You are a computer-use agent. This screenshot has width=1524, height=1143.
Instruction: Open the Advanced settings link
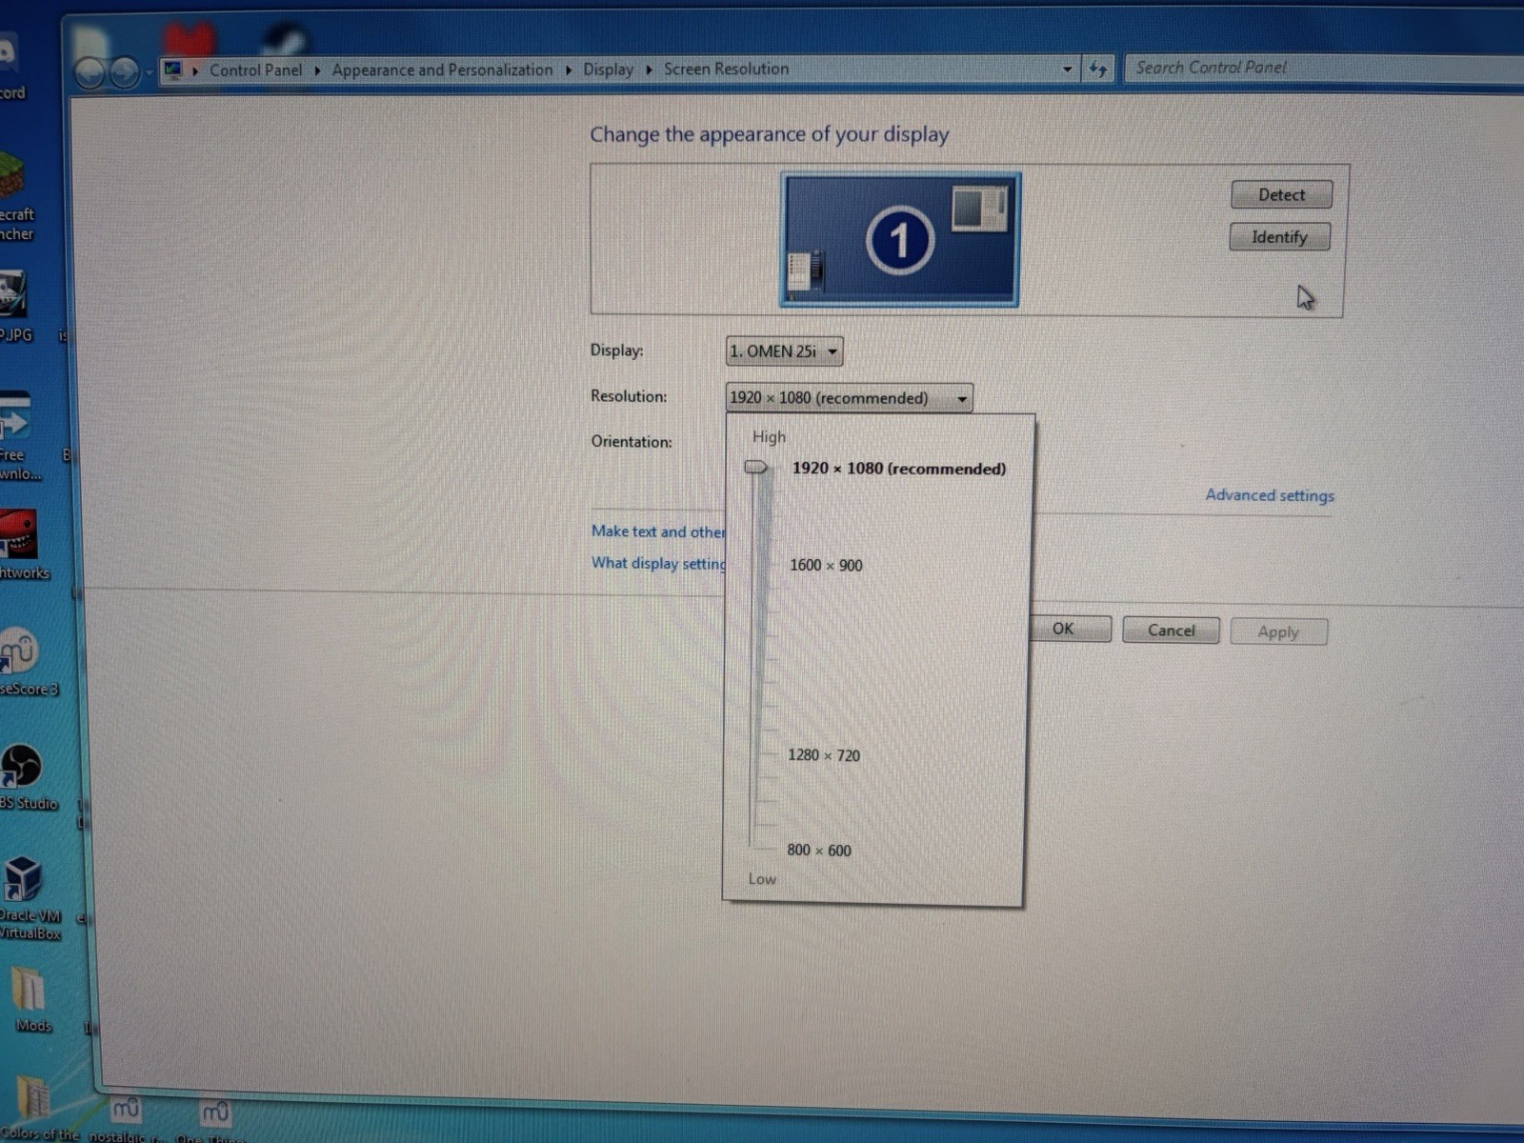[1270, 495]
